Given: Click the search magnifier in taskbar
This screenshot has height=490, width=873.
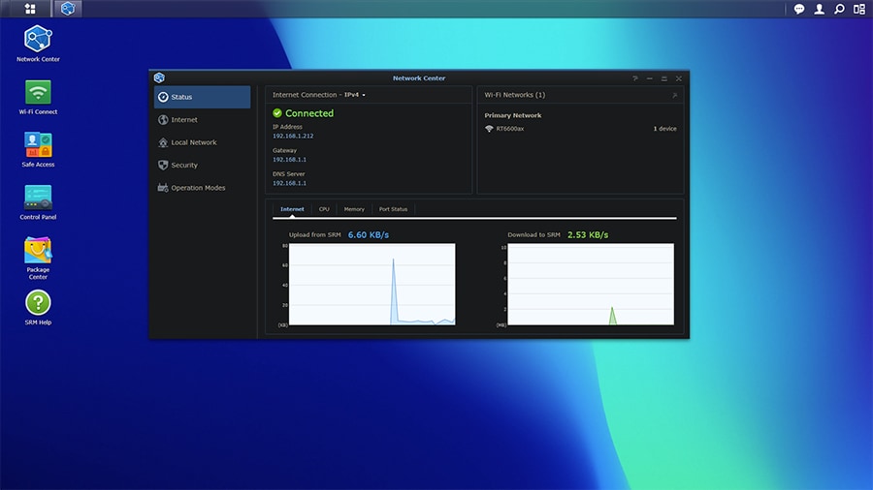Looking at the screenshot, I should 839,9.
